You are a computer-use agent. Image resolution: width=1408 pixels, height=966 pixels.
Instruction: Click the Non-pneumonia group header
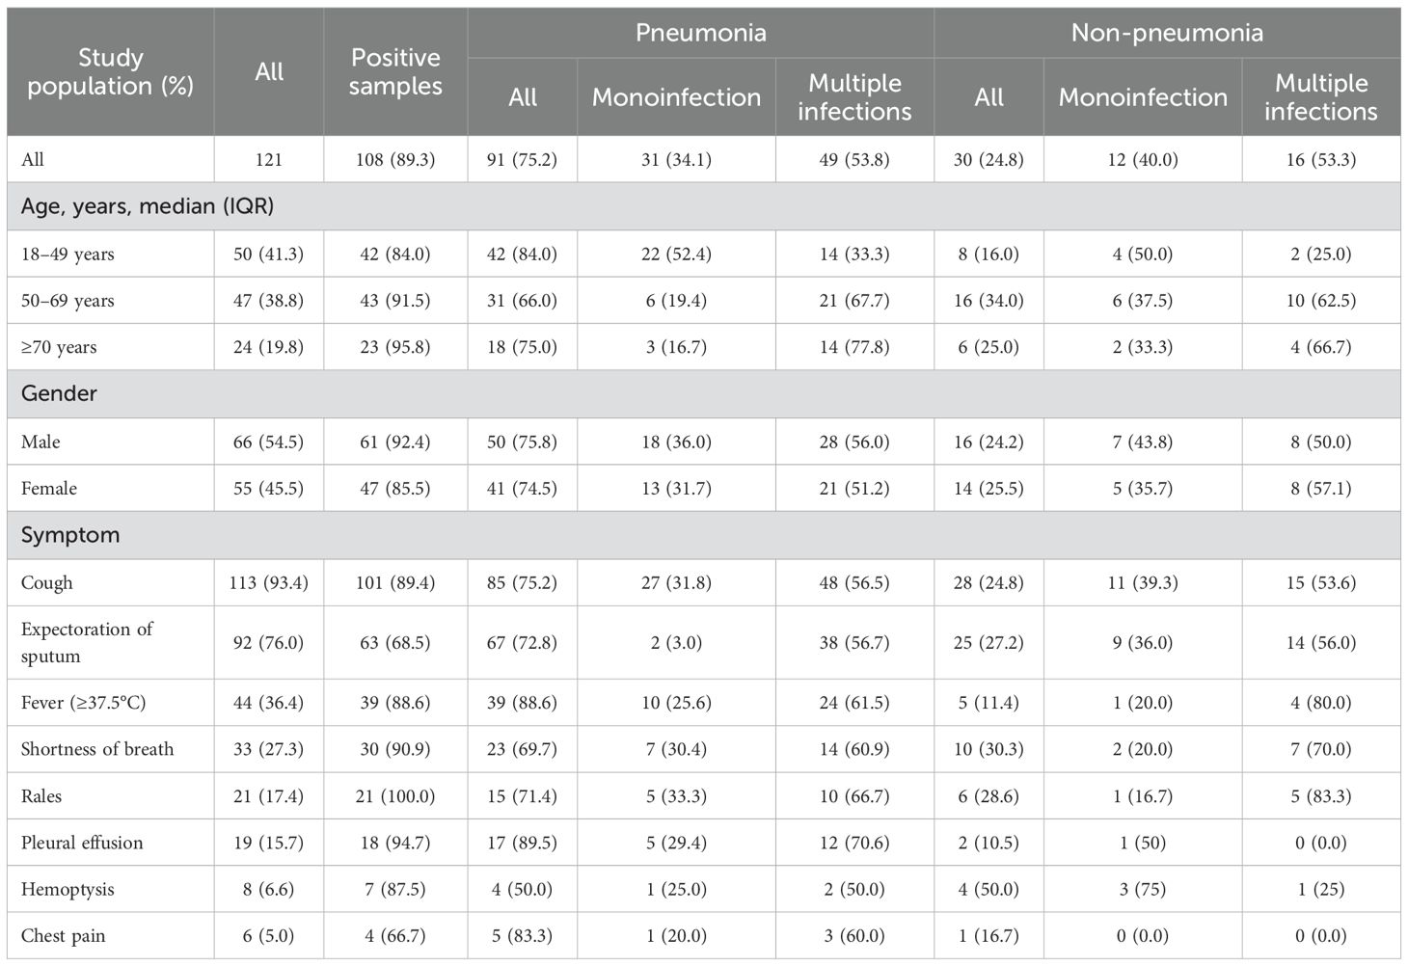coord(1167,33)
